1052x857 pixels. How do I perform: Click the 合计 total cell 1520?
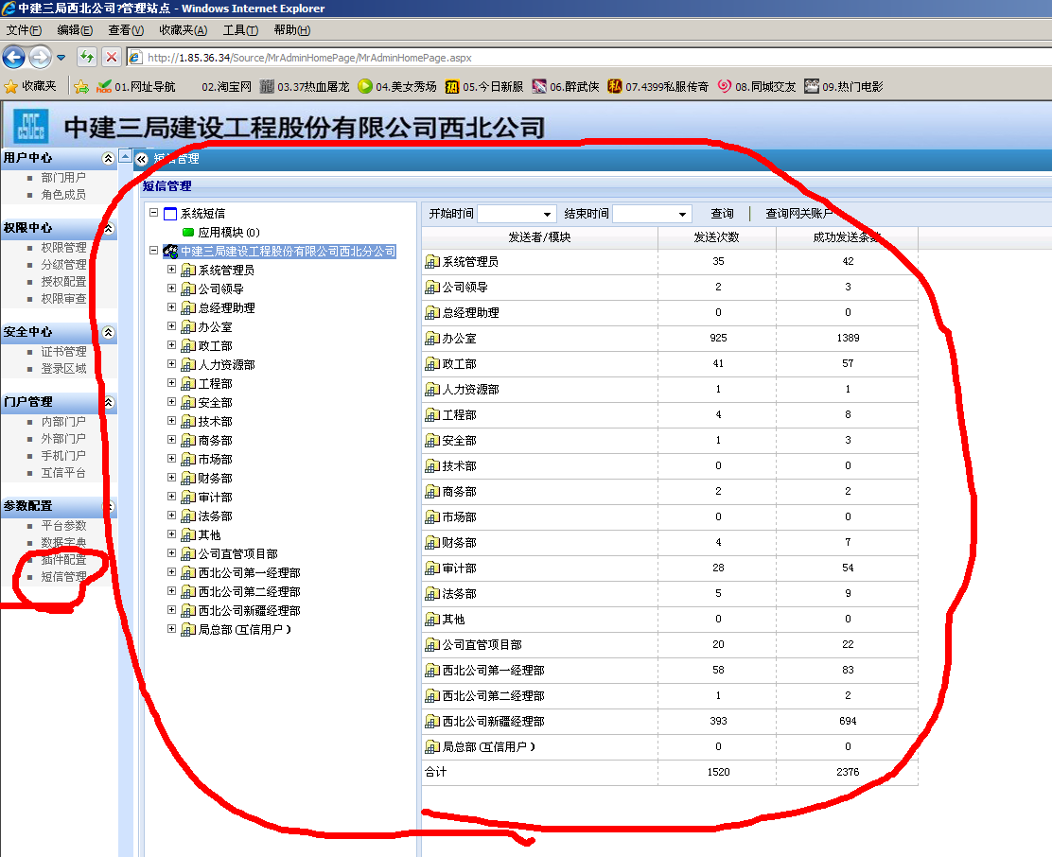(718, 772)
